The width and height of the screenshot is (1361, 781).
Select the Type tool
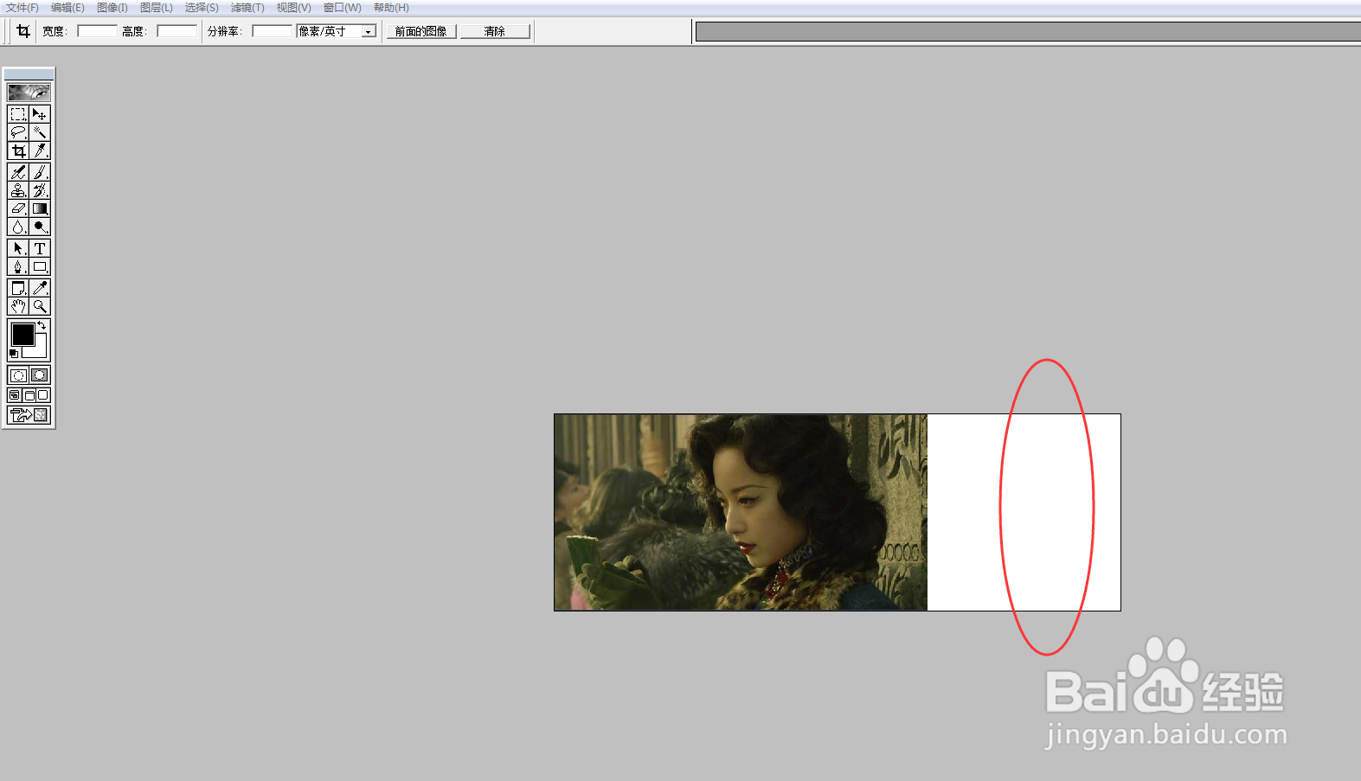(x=40, y=248)
